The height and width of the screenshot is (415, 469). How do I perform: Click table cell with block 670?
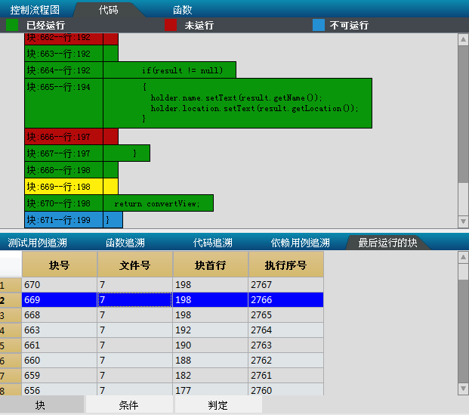click(x=60, y=284)
